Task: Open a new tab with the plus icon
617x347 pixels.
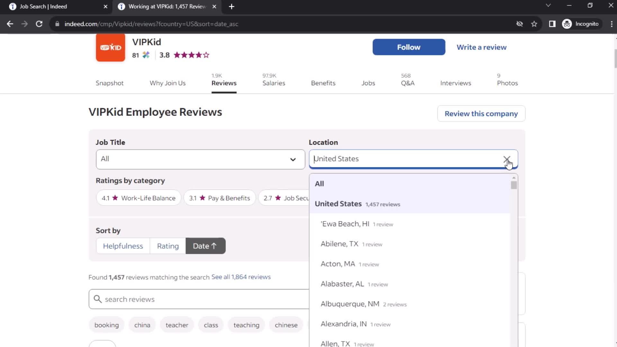Action: tap(231, 6)
